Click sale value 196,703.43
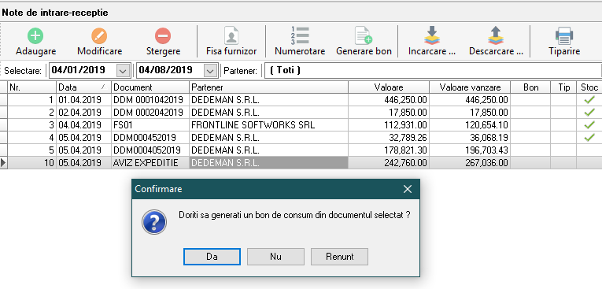The height and width of the screenshot is (289, 602). tap(470, 150)
